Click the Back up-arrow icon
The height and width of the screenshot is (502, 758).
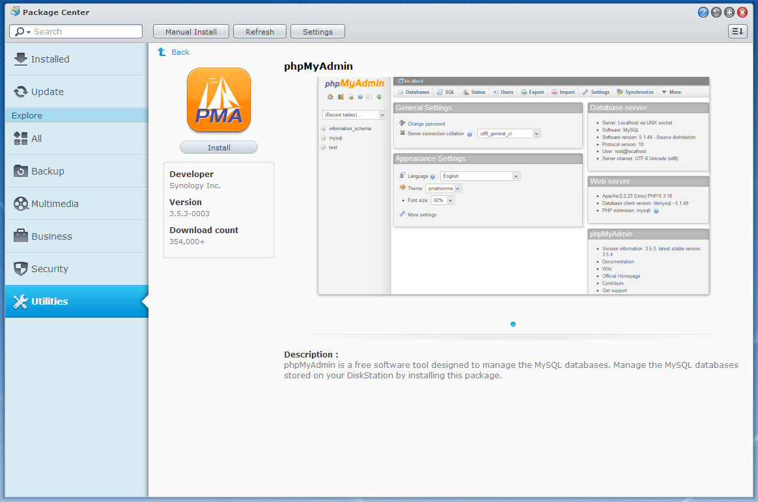pyautogui.click(x=161, y=51)
